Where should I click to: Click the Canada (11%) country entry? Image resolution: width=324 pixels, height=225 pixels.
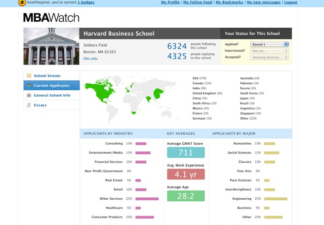tap(202, 83)
